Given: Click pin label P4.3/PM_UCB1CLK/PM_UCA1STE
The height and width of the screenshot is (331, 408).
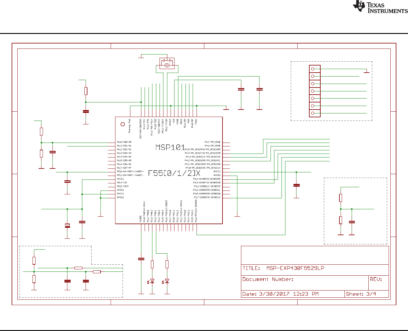Looking at the screenshot, I should (x=203, y=157).
